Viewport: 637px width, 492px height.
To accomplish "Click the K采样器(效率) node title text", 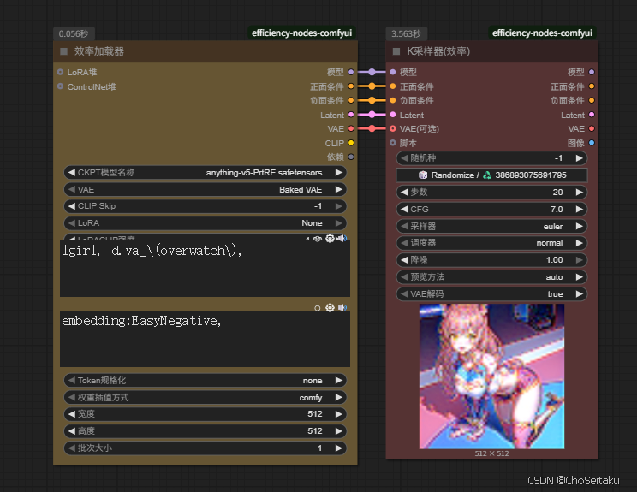I will click(x=438, y=51).
